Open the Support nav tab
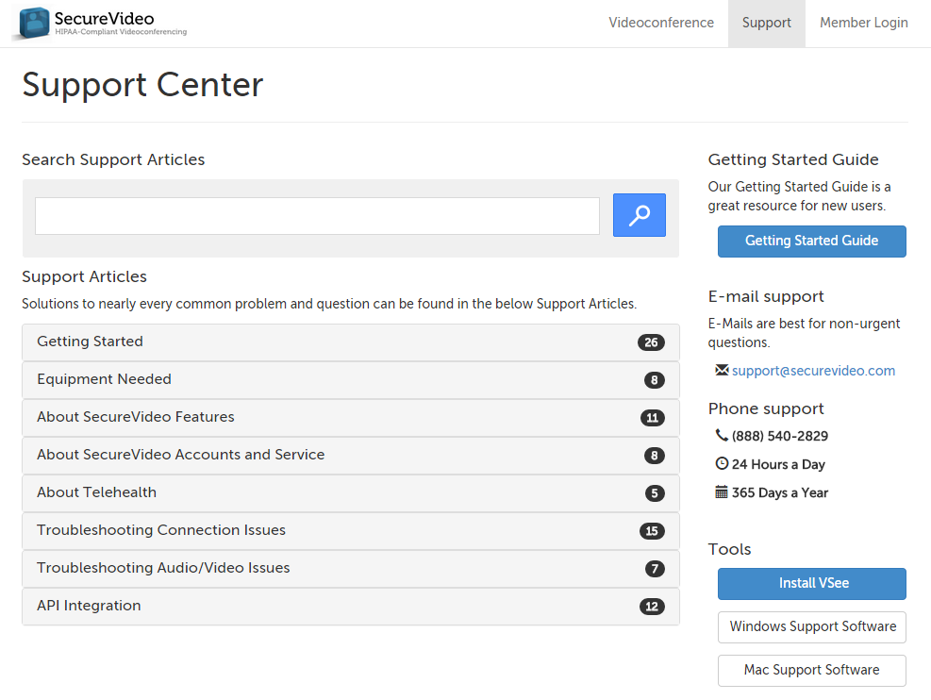 coord(767,23)
